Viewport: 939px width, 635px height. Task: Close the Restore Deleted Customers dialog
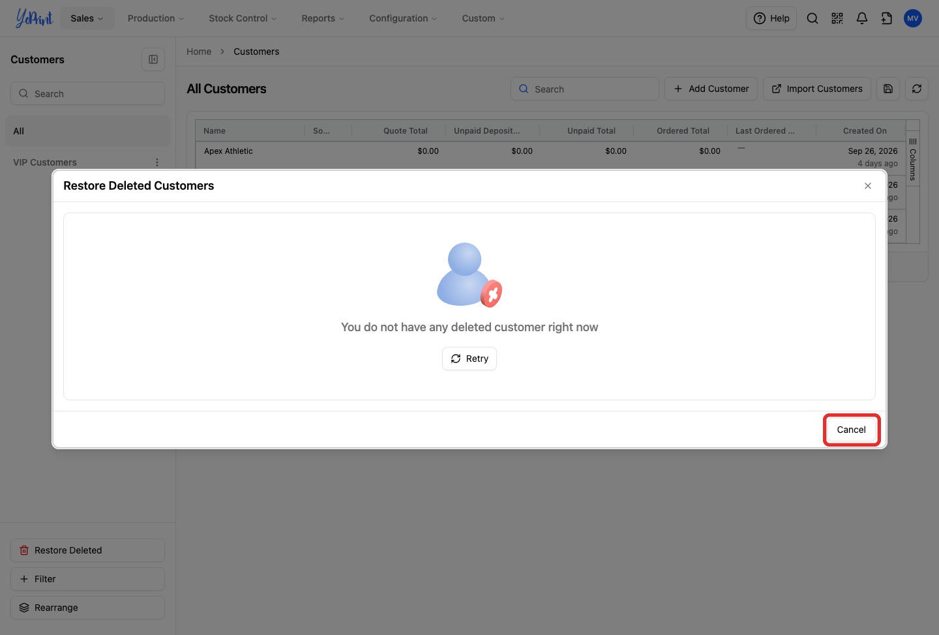(868, 186)
